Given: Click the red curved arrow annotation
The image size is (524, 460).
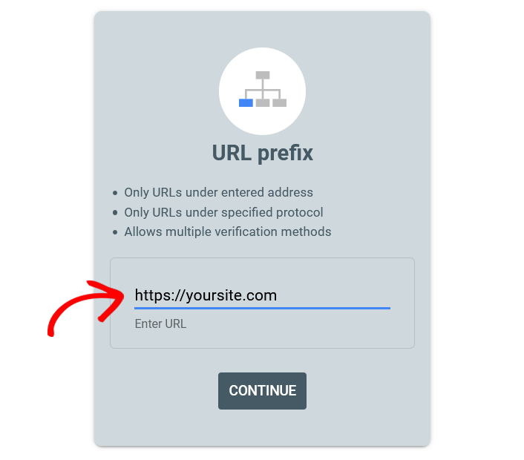Looking at the screenshot, I should tap(86, 308).
